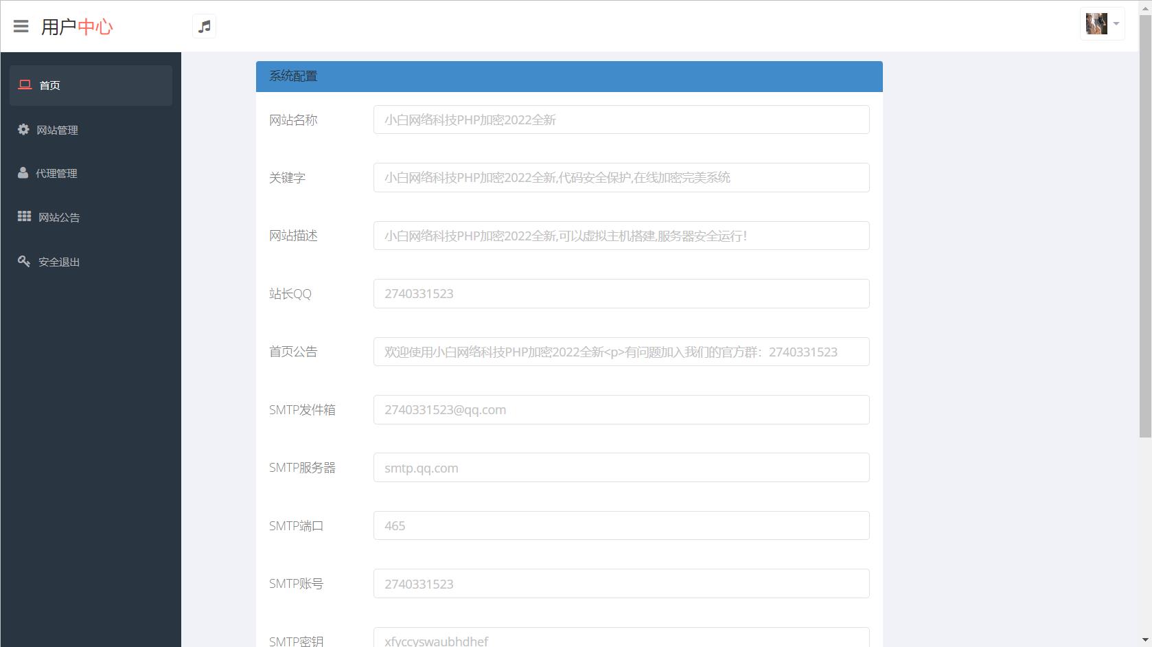Click the gear icon for 网站管理

click(x=23, y=129)
